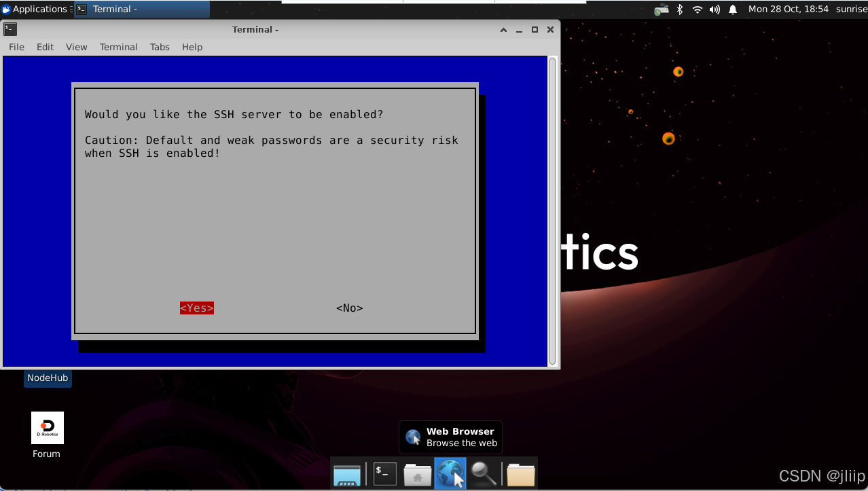The height and width of the screenshot is (491, 868).
Task: Open the View menu in Terminal
Action: tap(77, 47)
